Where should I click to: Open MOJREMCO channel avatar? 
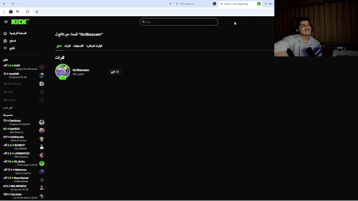(42, 188)
